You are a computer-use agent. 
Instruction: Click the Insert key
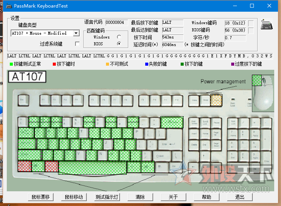coord(194,134)
